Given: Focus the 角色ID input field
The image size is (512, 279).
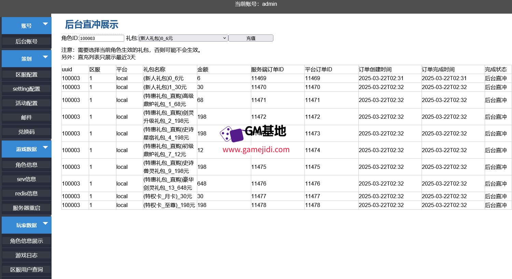Looking at the screenshot, I should pos(102,38).
